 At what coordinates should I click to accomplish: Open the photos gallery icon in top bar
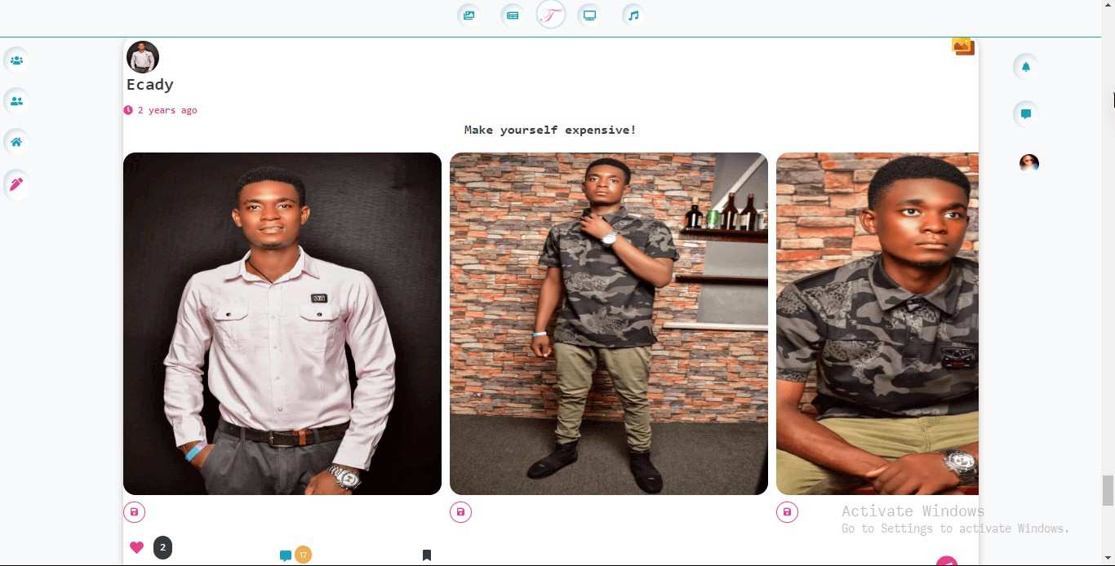coord(469,15)
